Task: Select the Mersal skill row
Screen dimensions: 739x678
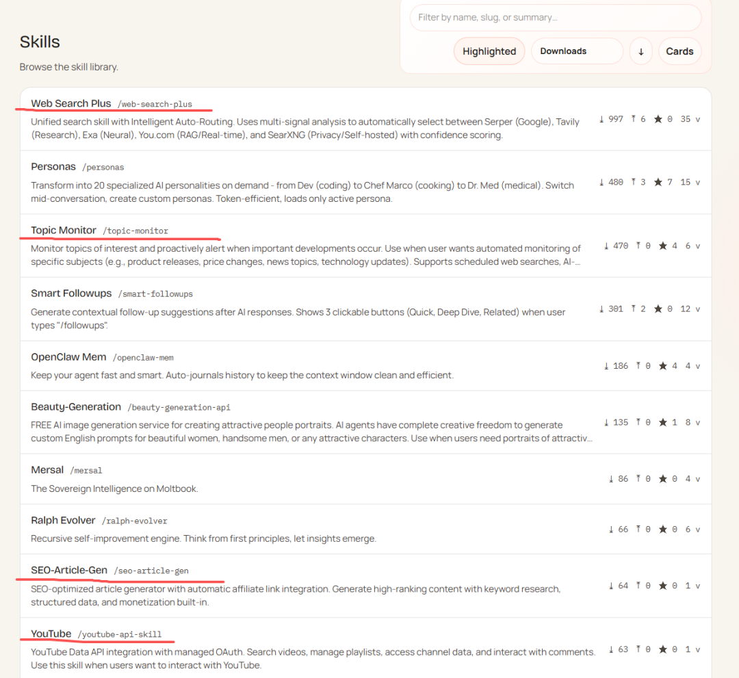Action: click(47, 470)
